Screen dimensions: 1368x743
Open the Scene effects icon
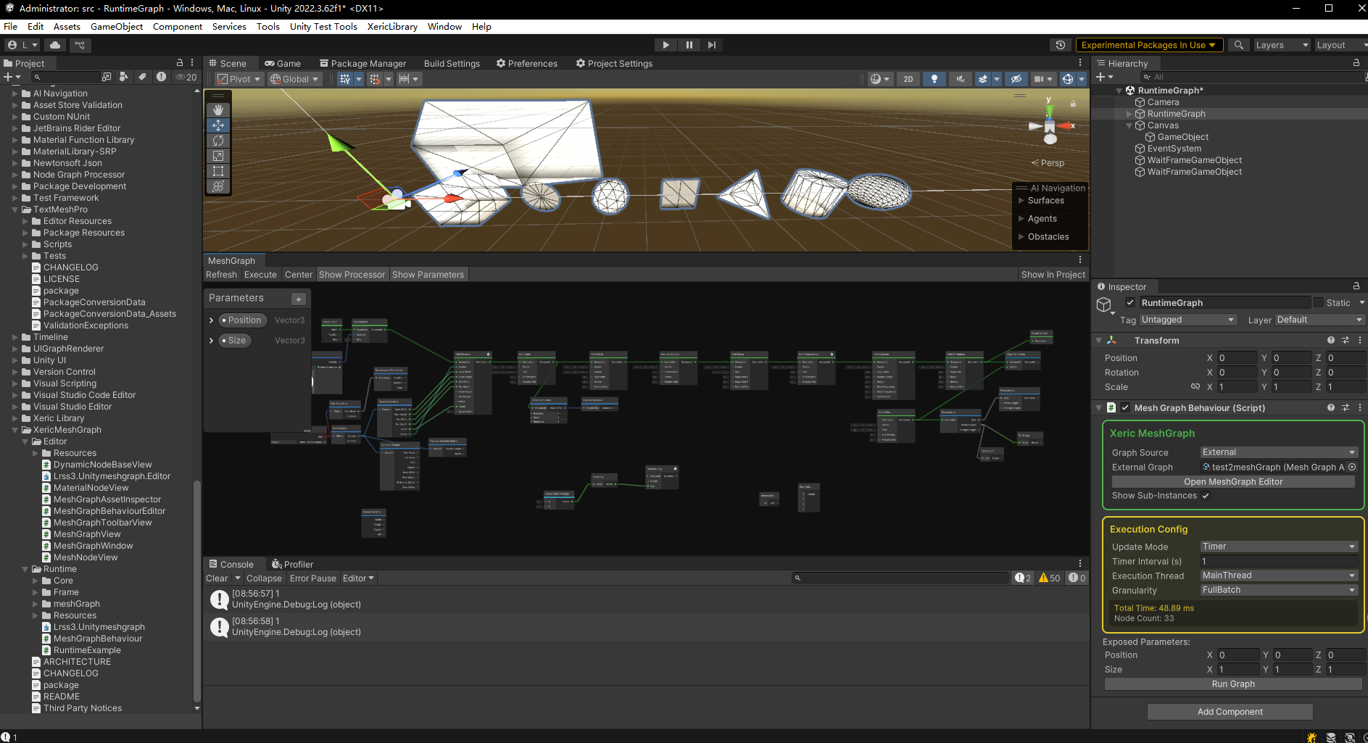click(x=983, y=79)
